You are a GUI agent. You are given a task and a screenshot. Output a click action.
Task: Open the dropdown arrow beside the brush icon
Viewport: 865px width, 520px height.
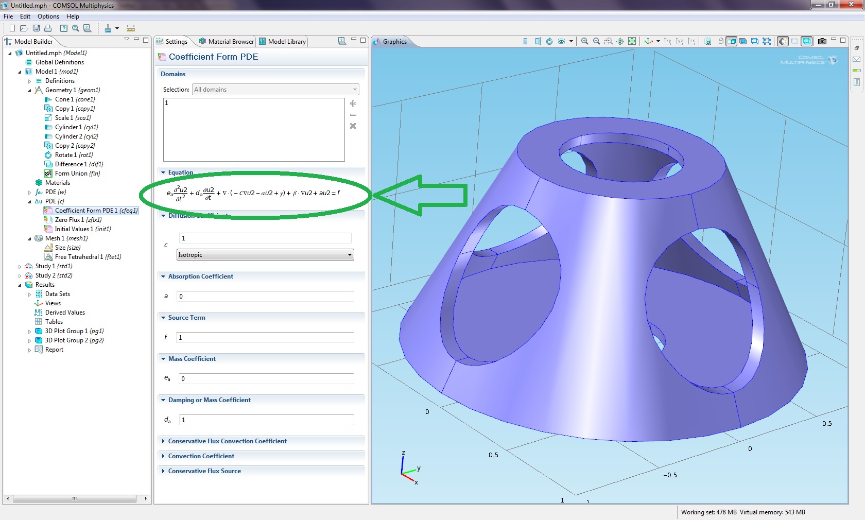point(117,28)
